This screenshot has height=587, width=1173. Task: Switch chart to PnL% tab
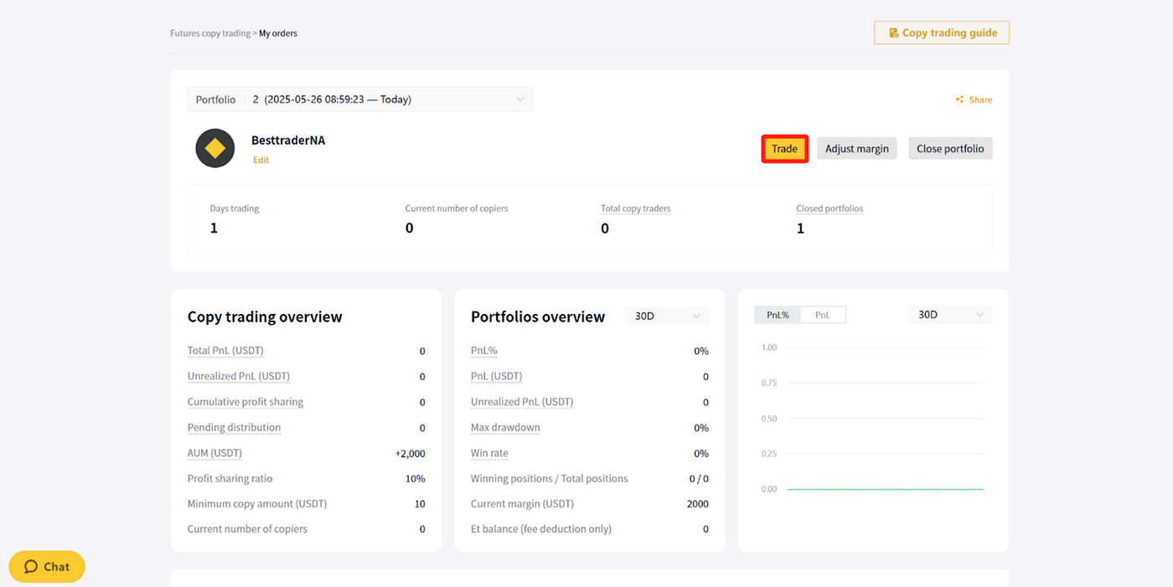coord(778,315)
